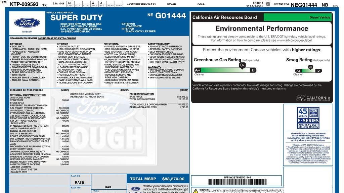The width and height of the screenshot is (344, 193).
Task: Click the Environmental Performance title
Action: (262, 28)
